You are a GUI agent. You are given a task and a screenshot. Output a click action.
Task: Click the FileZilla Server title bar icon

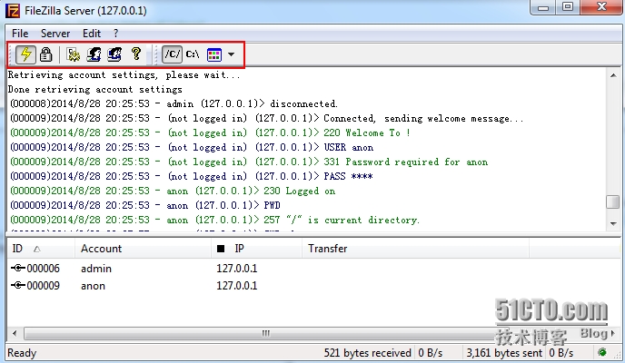coord(13,10)
